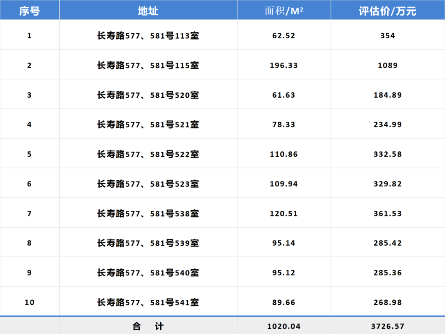
Task: Click appraisal value 329.82
Action: point(388,184)
